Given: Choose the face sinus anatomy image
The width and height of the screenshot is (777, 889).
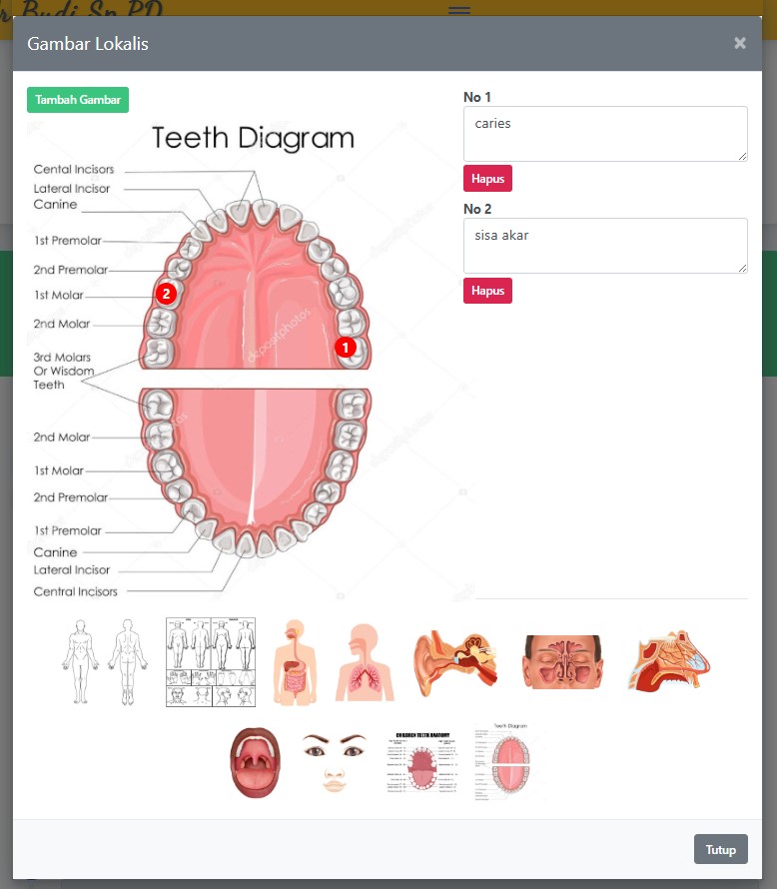Looking at the screenshot, I should tap(563, 662).
